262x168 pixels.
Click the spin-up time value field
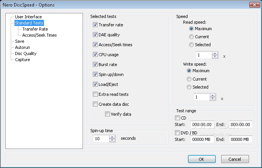(x=101, y=139)
